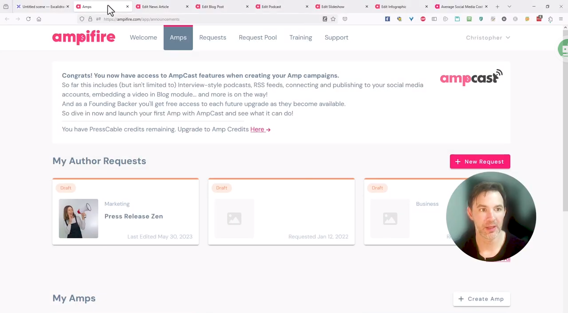Viewport: 568px width, 313px height.
Task: Click the teal save-disk extension icon
Action: [457, 19]
